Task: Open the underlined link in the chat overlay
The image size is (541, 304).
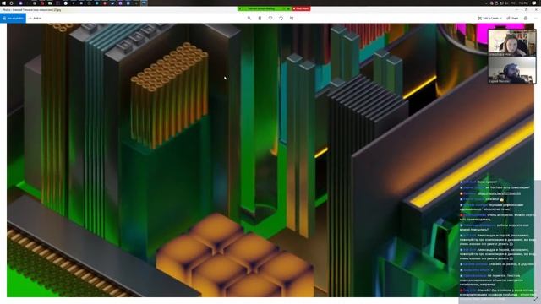Action: click(499, 193)
